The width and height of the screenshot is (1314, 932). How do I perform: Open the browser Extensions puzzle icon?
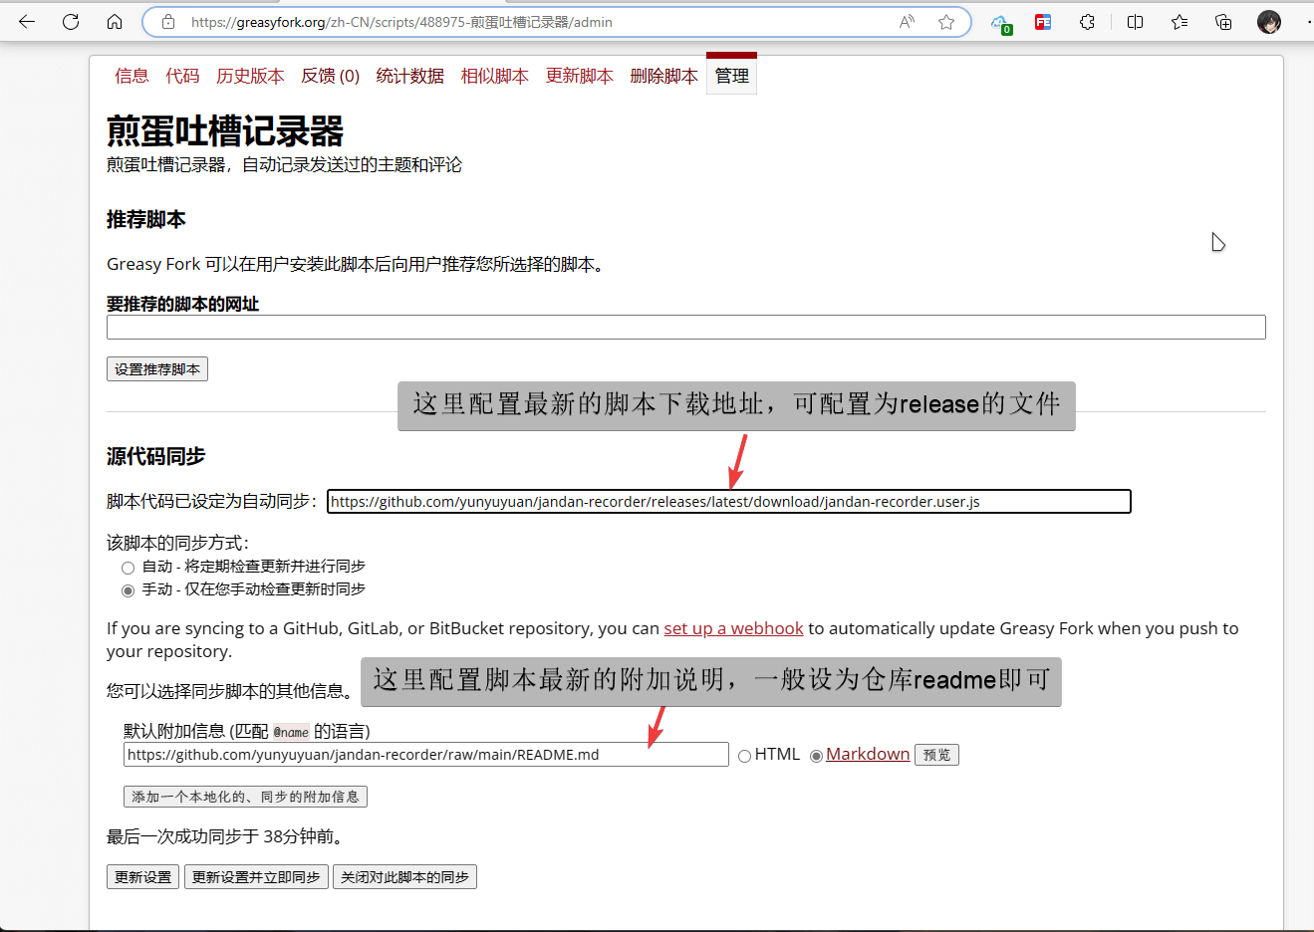click(x=1089, y=22)
